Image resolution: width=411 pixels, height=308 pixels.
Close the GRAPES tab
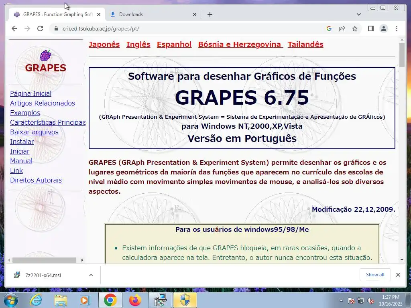[99, 14]
